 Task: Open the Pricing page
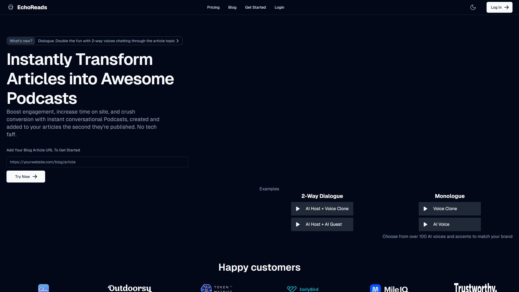[213, 7]
